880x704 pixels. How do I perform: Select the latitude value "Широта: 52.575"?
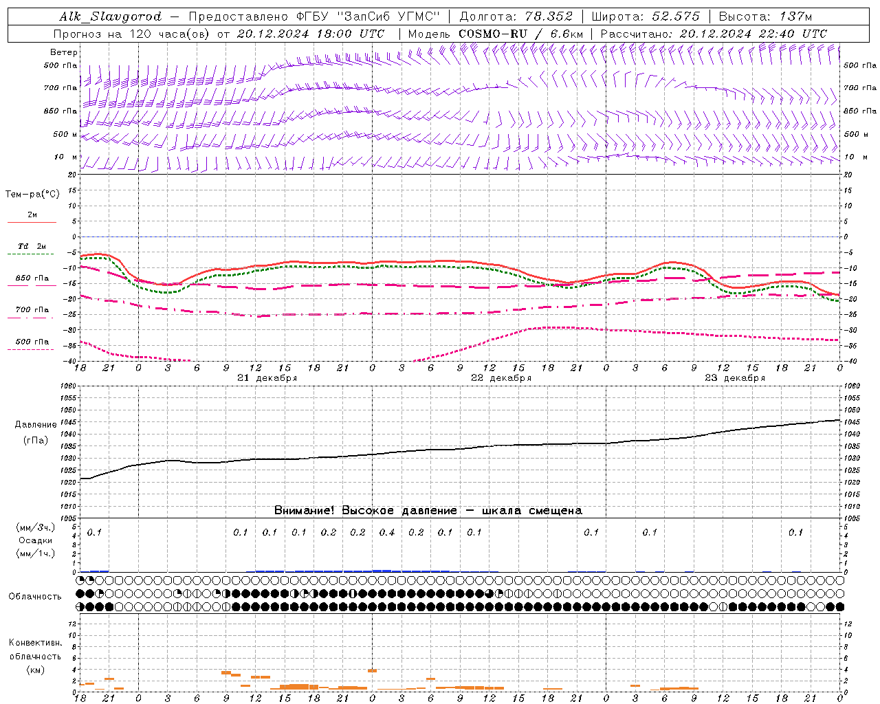click(646, 16)
